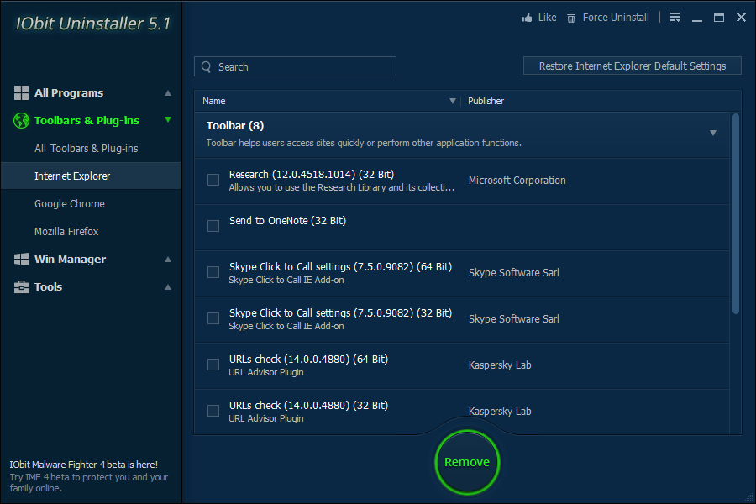Image resolution: width=756 pixels, height=504 pixels.
Task: Select the URLs check 32 Bit checkbox
Action: tap(213, 411)
